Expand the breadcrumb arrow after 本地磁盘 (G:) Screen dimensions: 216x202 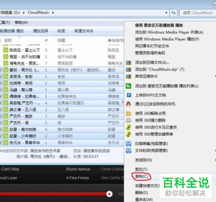[24, 13]
